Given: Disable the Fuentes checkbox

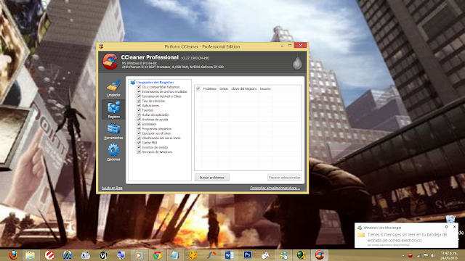Looking at the screenshot, I should pyautogui.click(x=139, y=110).
